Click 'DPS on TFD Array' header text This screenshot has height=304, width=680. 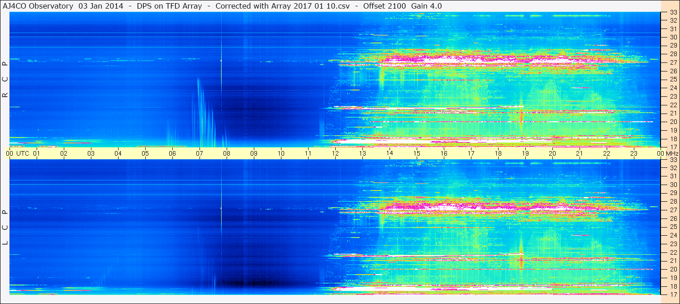170,6
